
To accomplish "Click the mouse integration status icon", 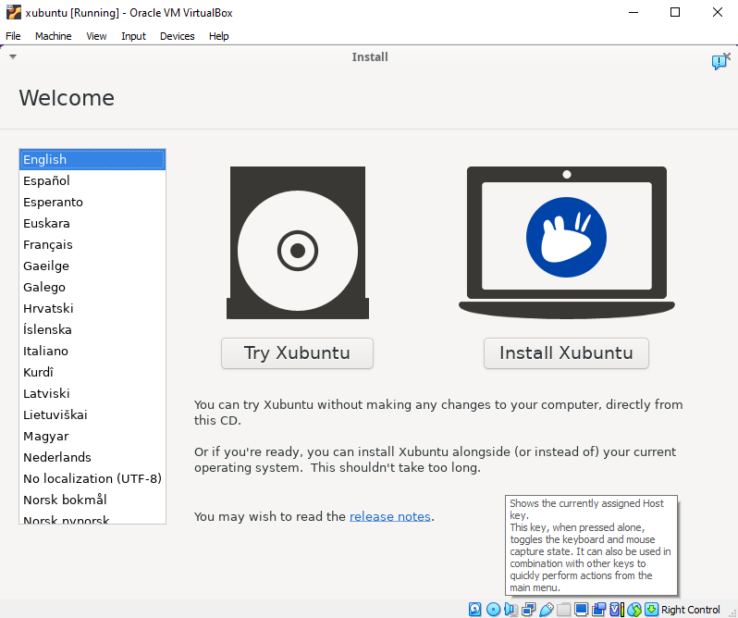I will tap(634, 609).
